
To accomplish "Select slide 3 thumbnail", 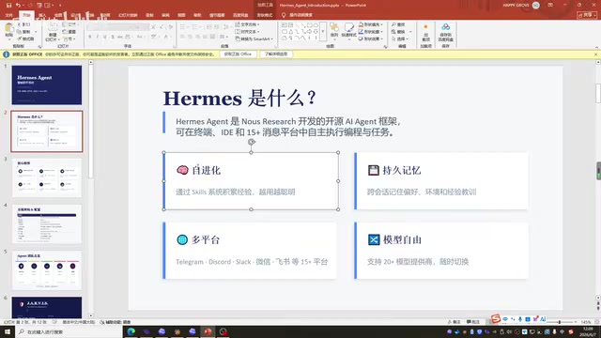I will coord(46,177).
